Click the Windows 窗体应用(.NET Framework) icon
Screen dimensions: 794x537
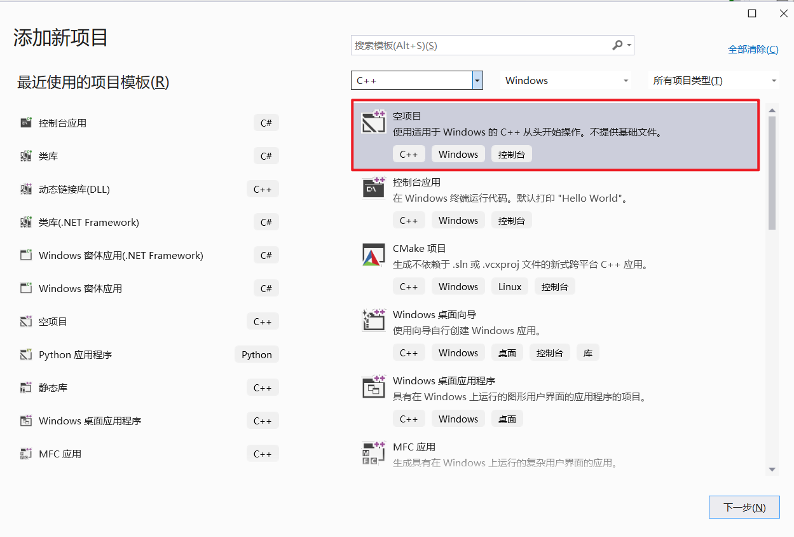pyautogui.click(x=26, y=255)
